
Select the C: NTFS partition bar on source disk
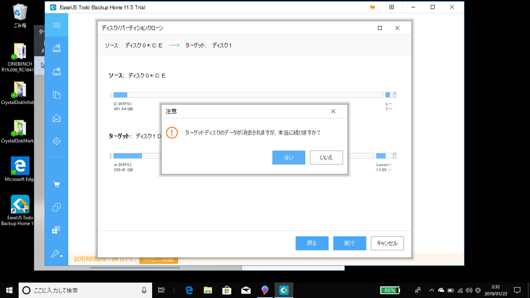click(120, 95)
